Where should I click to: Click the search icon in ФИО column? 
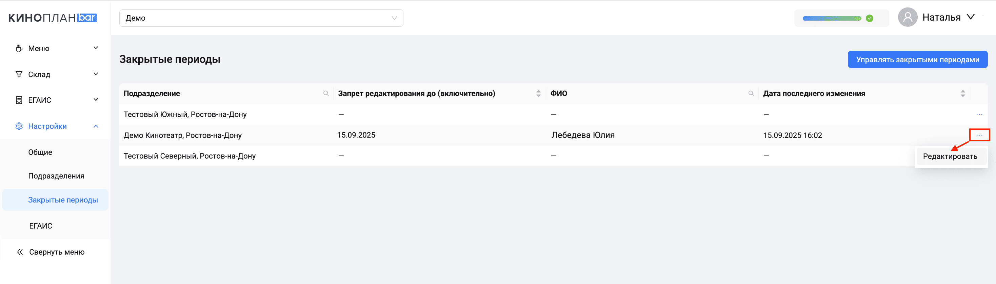pyautogui.click(x=751, y=94)
